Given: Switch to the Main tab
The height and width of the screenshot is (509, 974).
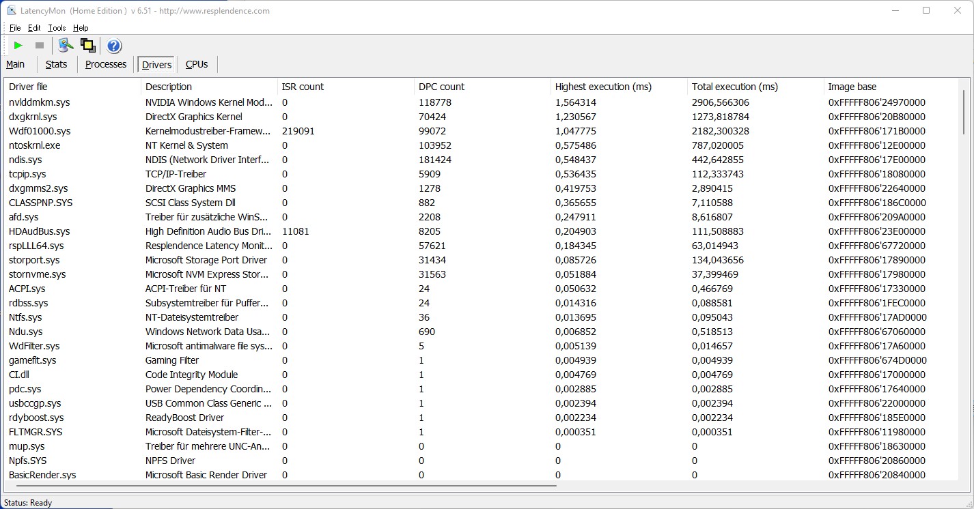Looking at the screenshot, I should click(16, 64).
